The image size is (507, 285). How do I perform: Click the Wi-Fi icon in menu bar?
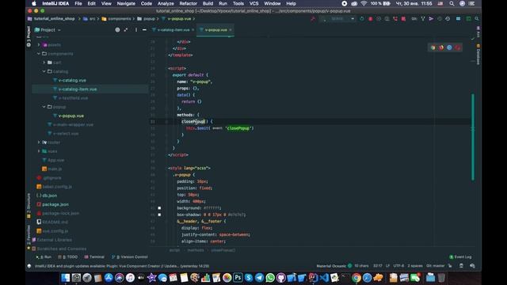point(364,3)
